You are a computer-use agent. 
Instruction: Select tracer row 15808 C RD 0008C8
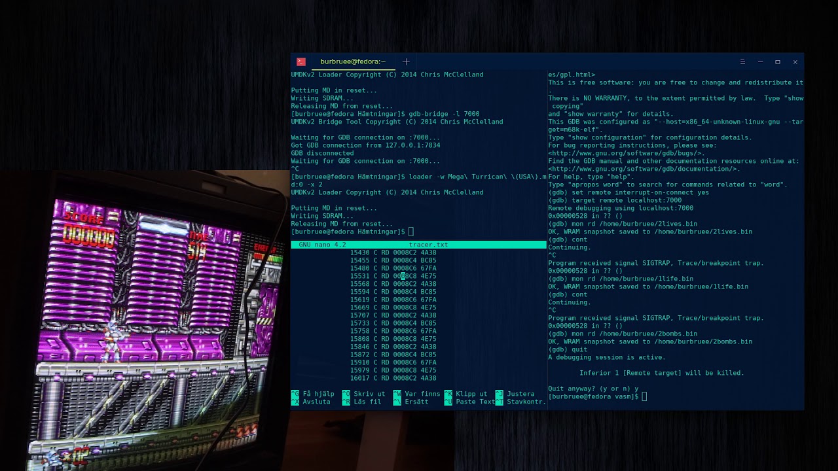pyautogui.click(x=393, y=339)
